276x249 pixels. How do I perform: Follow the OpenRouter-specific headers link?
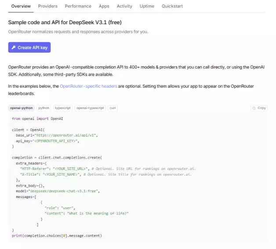click(88, 86)
